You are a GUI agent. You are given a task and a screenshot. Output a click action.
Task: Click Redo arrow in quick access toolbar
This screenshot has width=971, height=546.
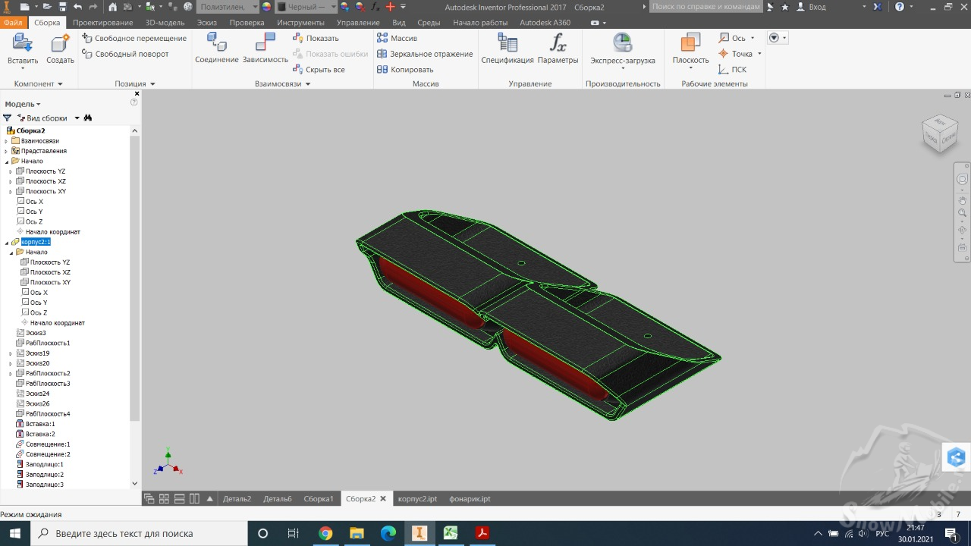pyautogui.click(x=93, y=7)
